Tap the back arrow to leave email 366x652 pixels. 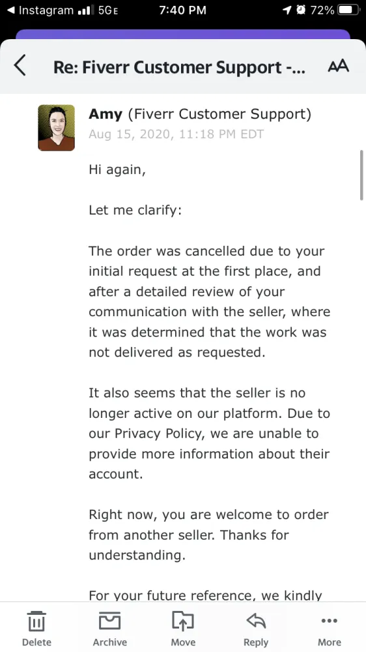(20, 66)
